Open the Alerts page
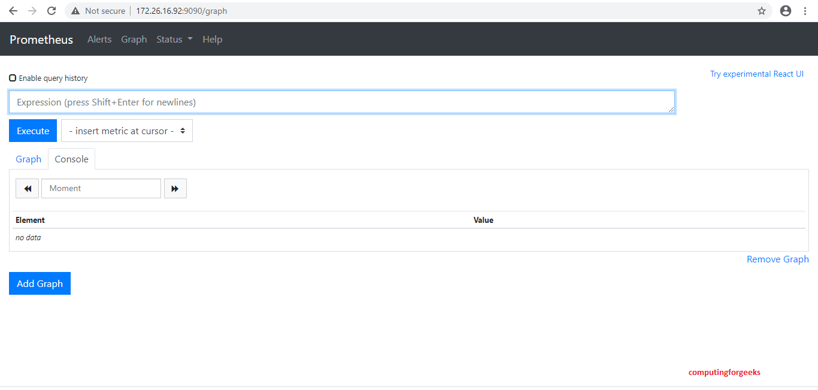 [99, 39]
